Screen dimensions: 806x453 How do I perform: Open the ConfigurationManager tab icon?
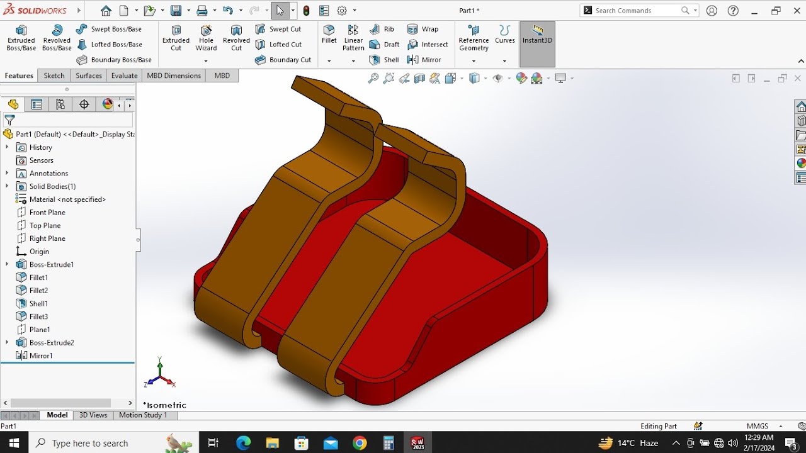coord(60,104)
